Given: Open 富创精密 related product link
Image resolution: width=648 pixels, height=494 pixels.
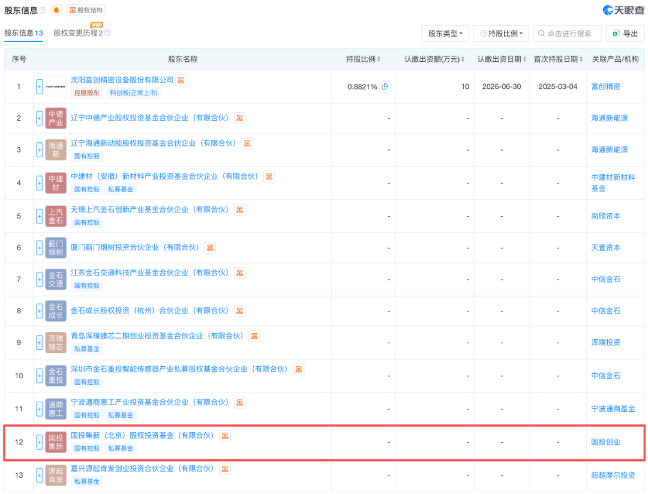Looking at the screenshot, I should pyautogui.click(x=605, y=86).
